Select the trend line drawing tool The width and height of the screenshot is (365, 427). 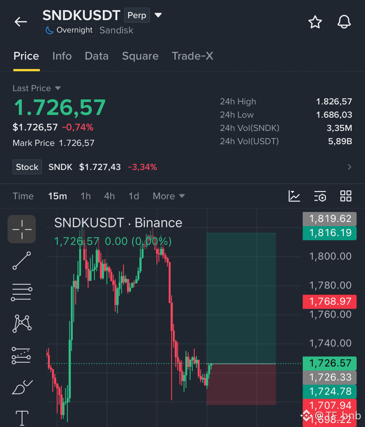[22, 260]
